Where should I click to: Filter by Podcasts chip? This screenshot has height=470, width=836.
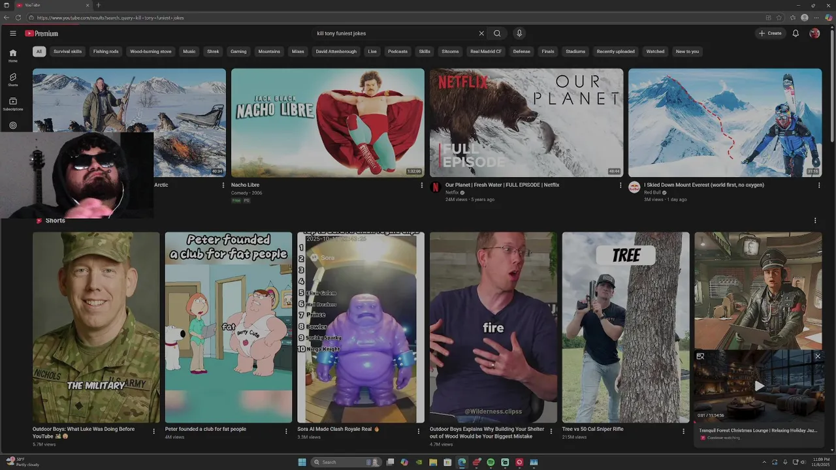pos(398,52)
